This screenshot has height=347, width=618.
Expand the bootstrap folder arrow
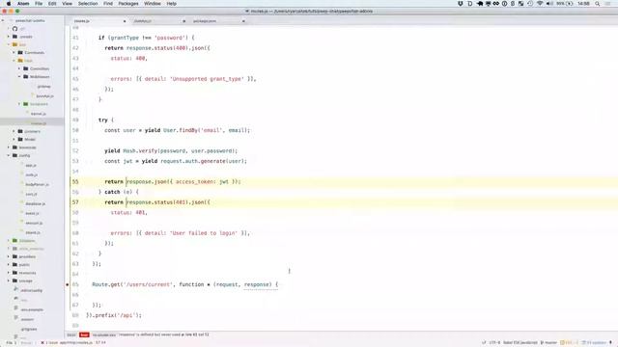(x=9, y=147)
